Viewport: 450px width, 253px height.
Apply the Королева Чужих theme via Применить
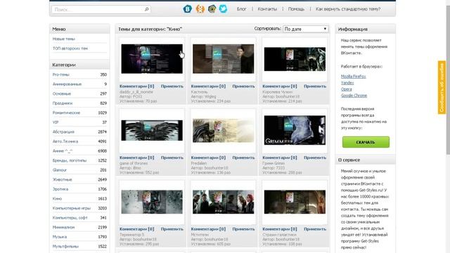click(315, 86)
